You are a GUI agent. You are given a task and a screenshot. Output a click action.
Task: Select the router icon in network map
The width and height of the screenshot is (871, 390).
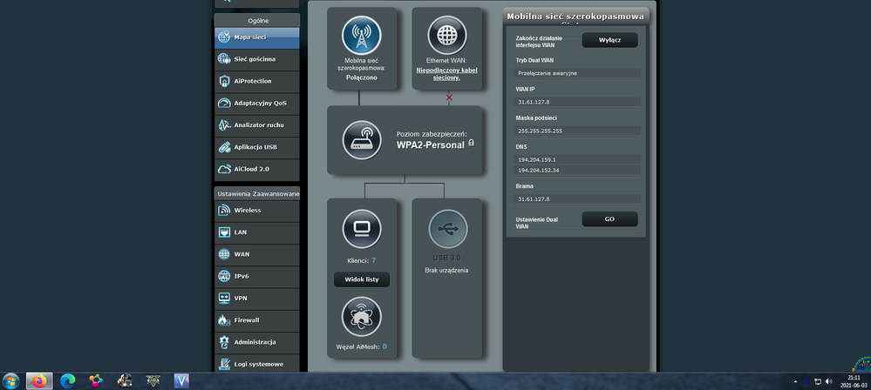click(x=362, y=139)
